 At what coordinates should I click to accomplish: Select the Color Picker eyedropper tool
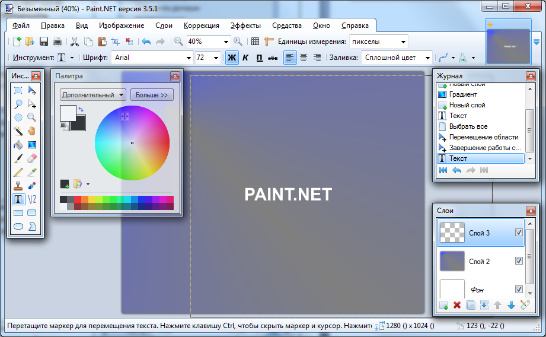(31, 172)
